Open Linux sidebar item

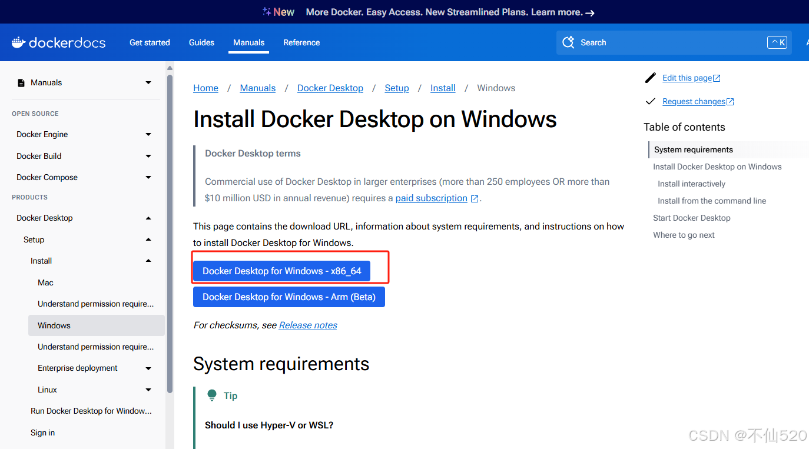[x=47, y=390]
